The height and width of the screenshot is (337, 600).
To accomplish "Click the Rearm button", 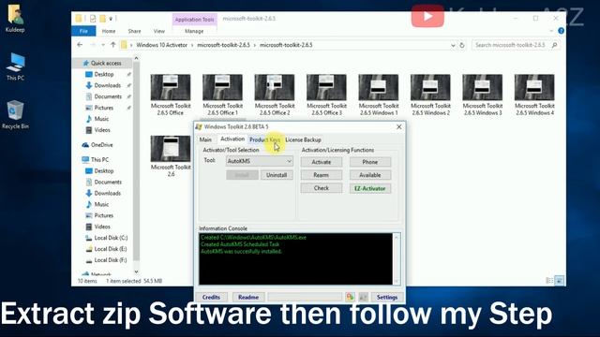I will (321, 175).
